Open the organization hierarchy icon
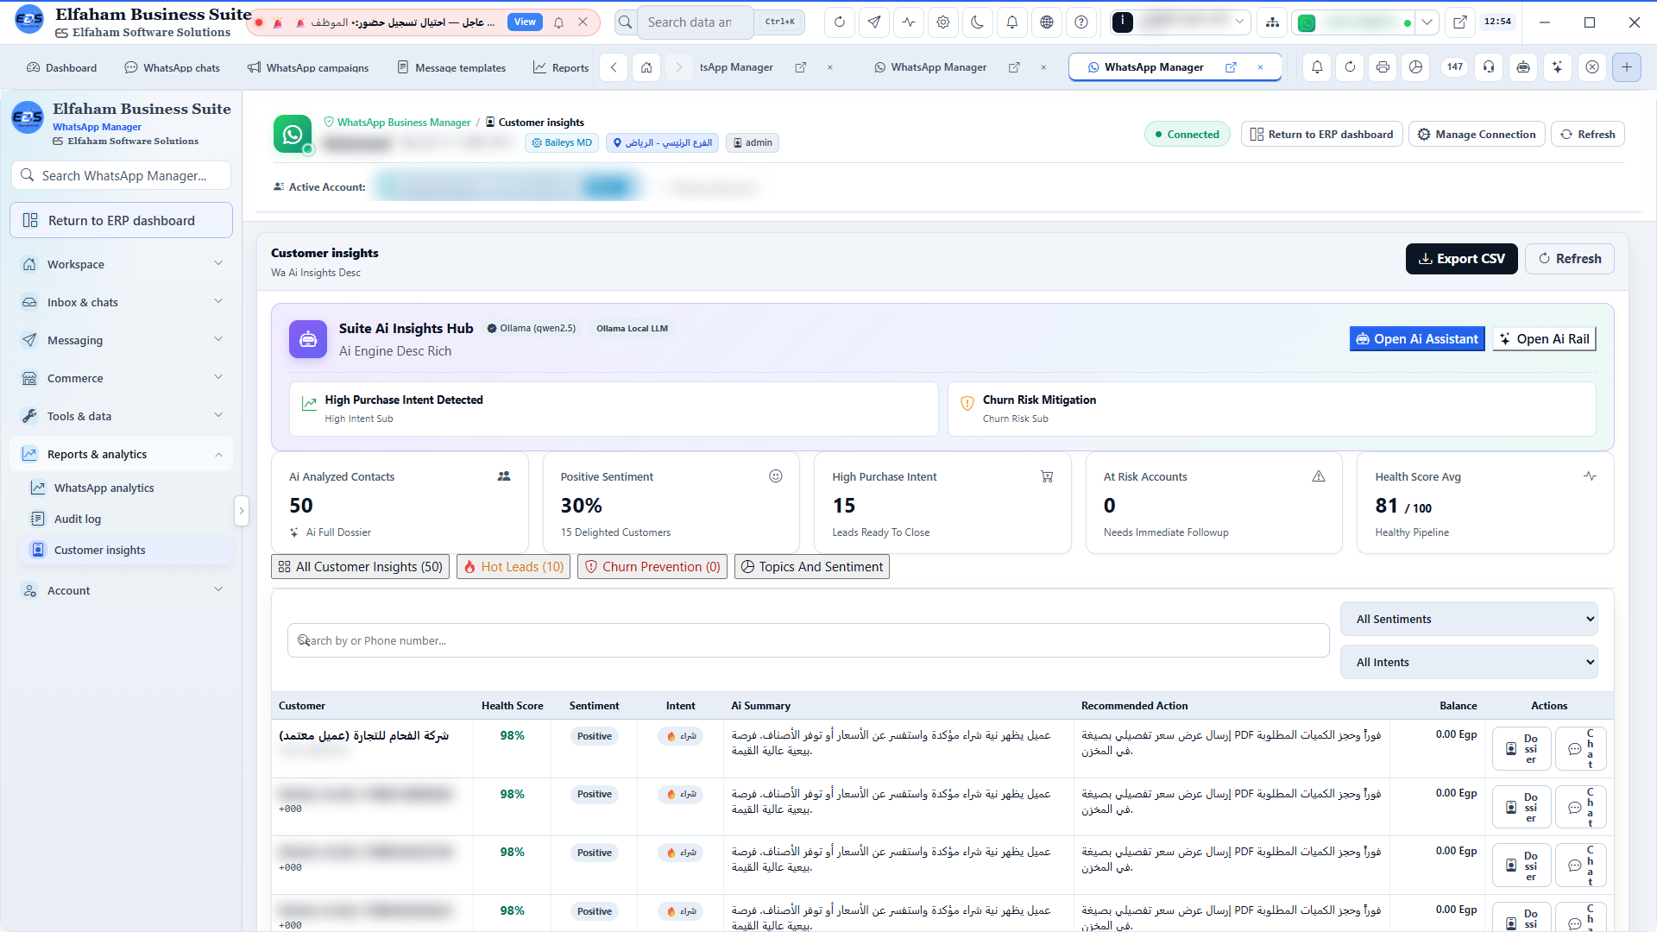 coord(1272,22)
